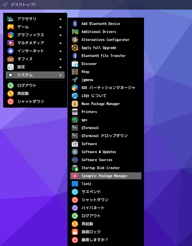
Task: Open the 設定 category label
Action: point(21,67)
